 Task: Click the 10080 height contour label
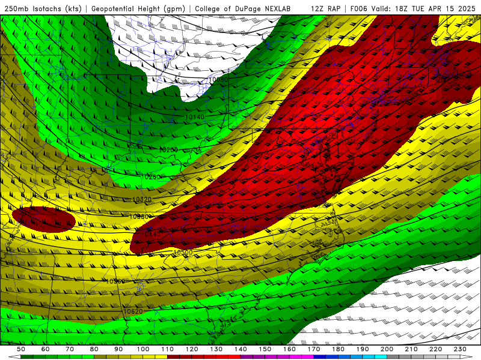pos(218,80)
